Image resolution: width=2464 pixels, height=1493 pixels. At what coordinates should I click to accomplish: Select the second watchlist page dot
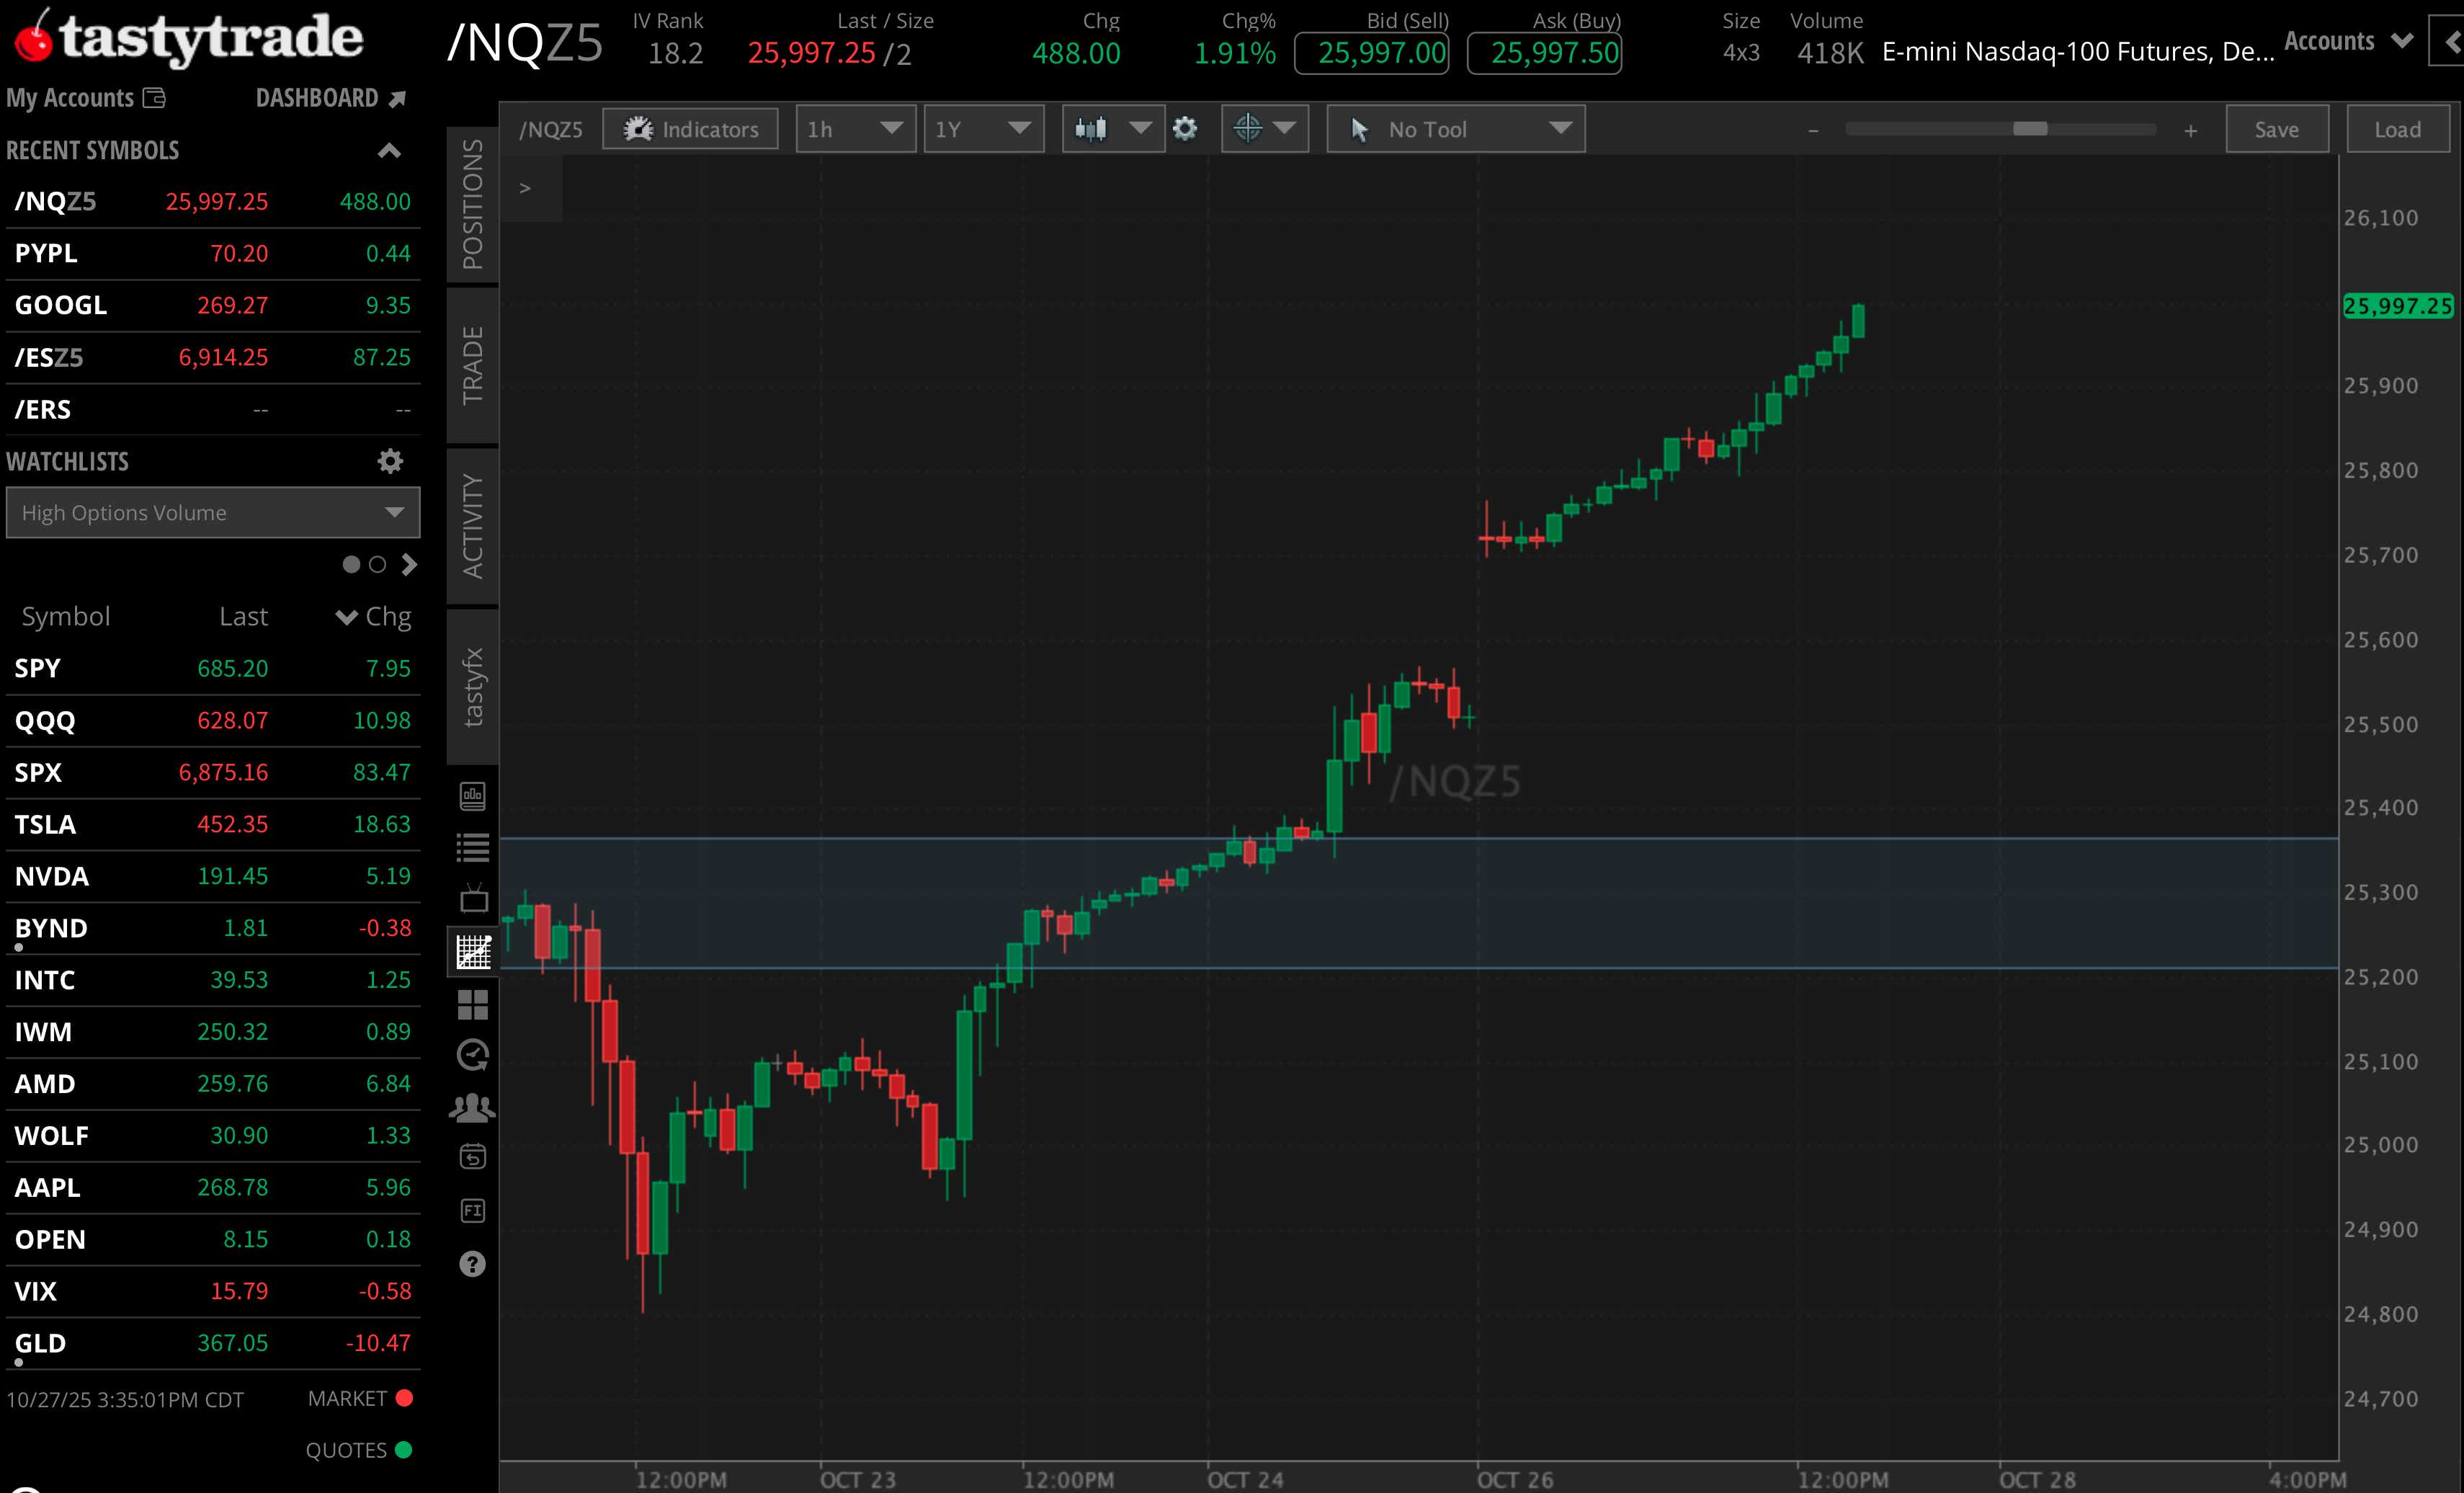[377, 565]
